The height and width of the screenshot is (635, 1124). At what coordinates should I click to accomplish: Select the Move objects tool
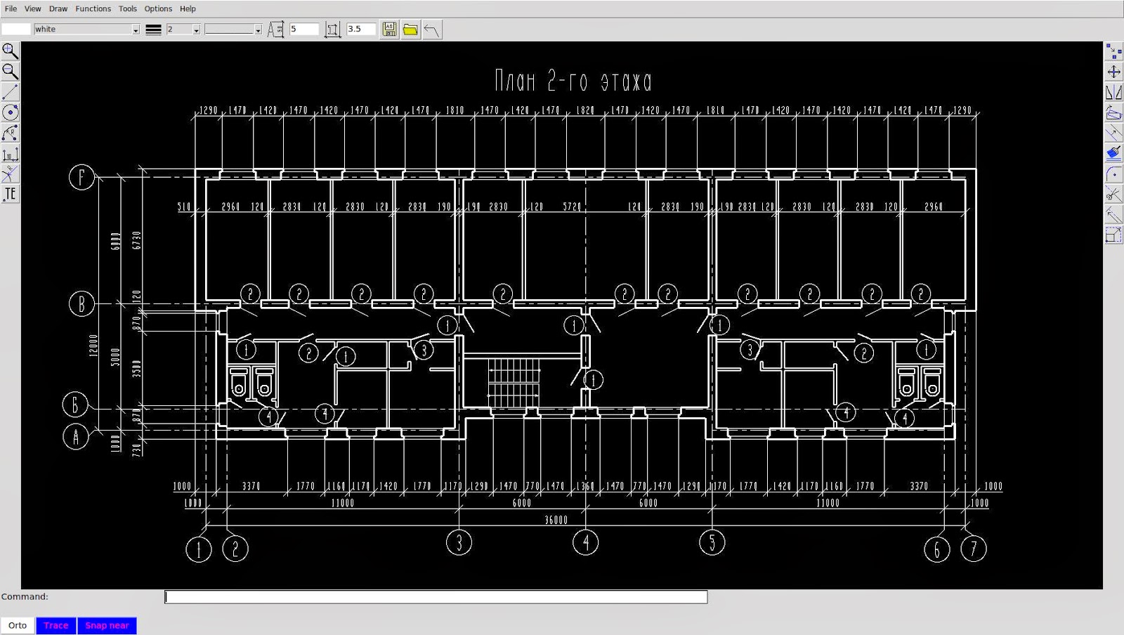pos(1113,72)
